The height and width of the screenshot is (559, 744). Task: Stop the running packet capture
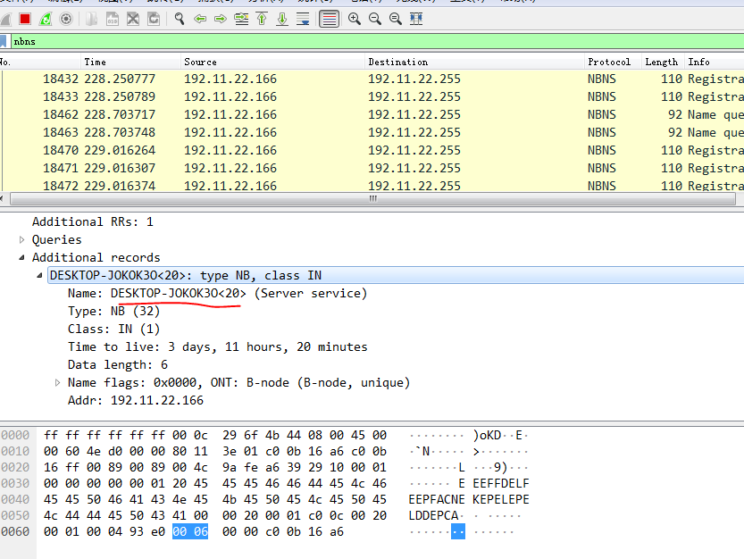click(25, 19)
